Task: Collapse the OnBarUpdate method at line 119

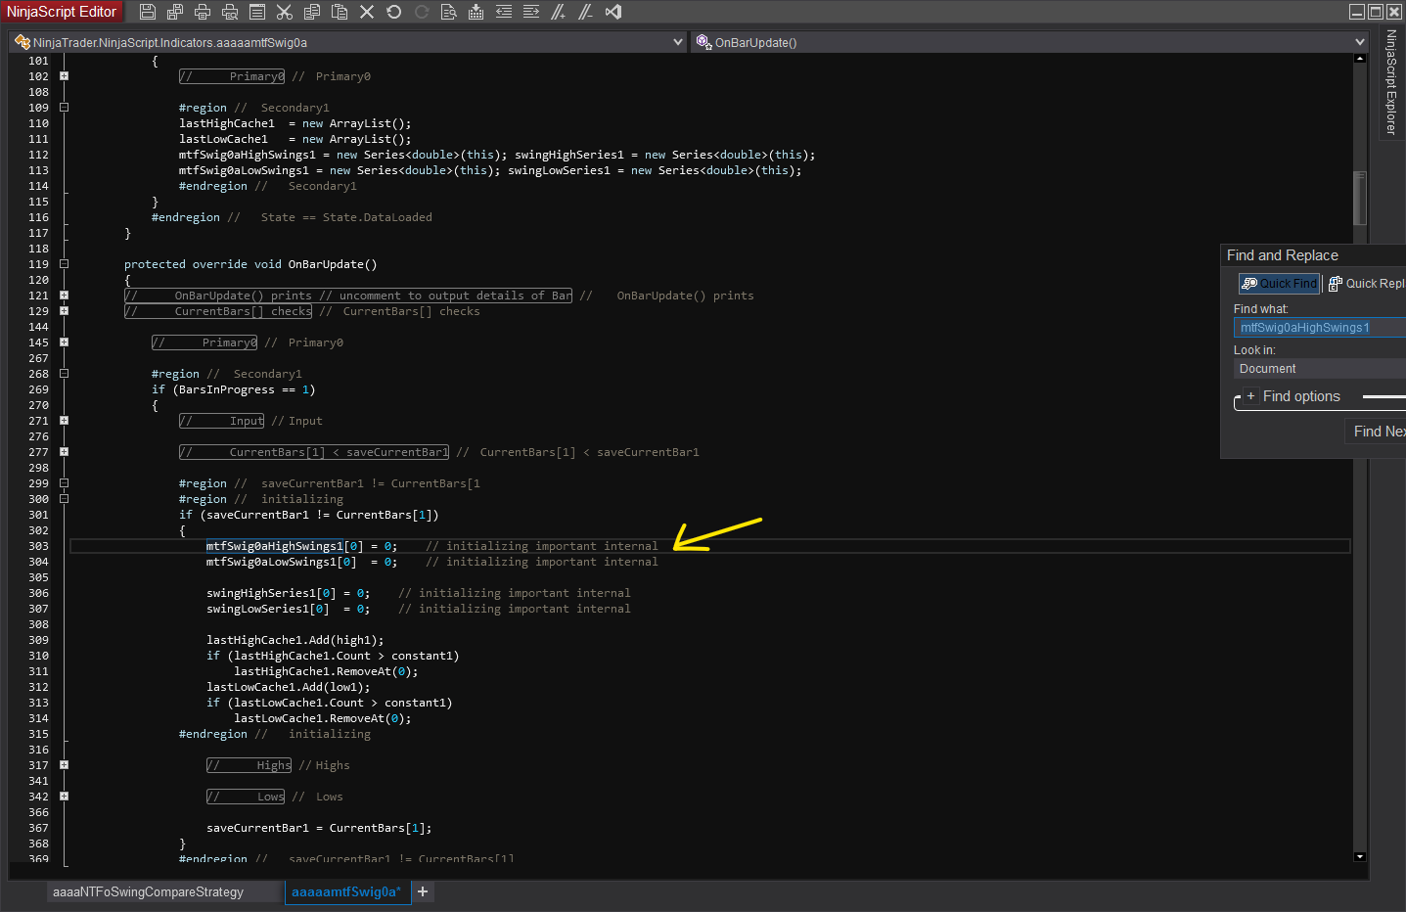Action: (64, 264)
